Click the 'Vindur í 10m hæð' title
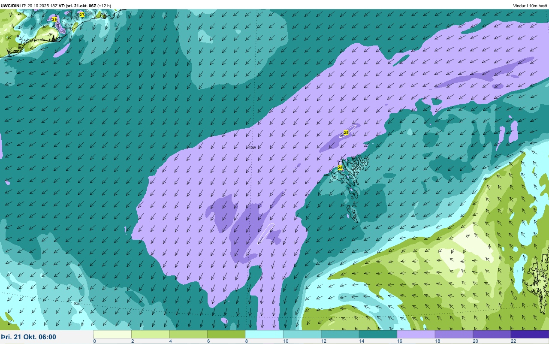 point(530,6)
